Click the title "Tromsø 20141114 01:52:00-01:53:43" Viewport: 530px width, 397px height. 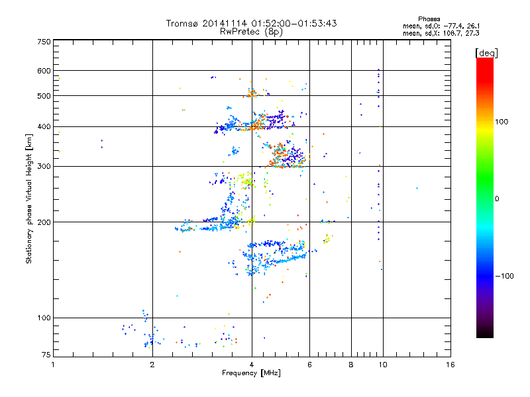coord(251,23)
